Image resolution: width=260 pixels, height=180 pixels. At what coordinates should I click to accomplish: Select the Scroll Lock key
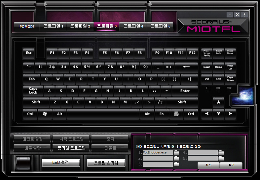tap(218, 53)
